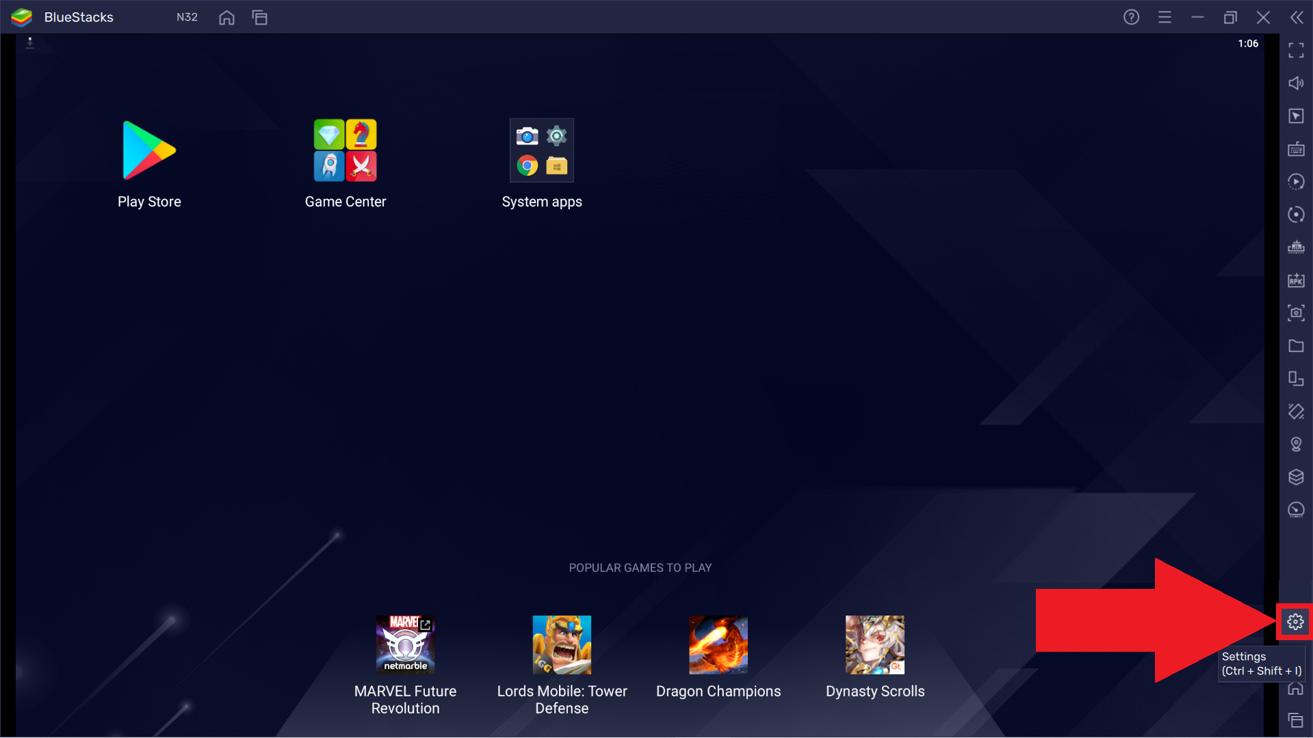Image resolution: width=1313 pixels, height=738 pixels.
Task: Open keyboard game controls
Action: coord(1295,149)
